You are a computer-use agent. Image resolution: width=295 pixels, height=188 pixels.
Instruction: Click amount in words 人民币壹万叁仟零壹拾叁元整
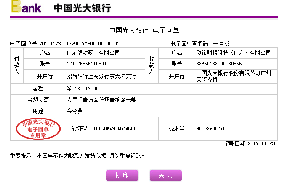[x=101, y=100]
